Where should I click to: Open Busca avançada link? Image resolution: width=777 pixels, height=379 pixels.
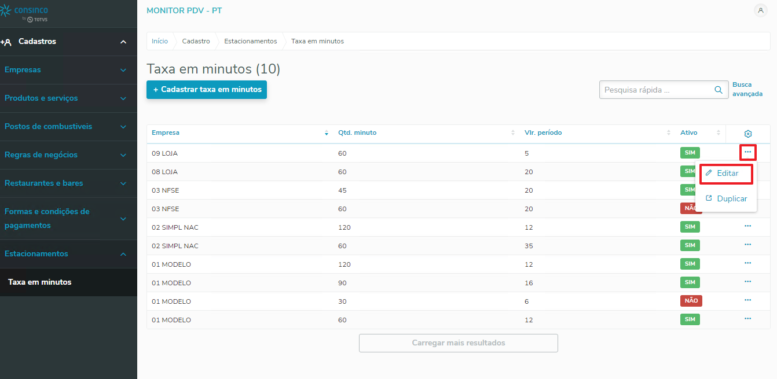(747, 89)
